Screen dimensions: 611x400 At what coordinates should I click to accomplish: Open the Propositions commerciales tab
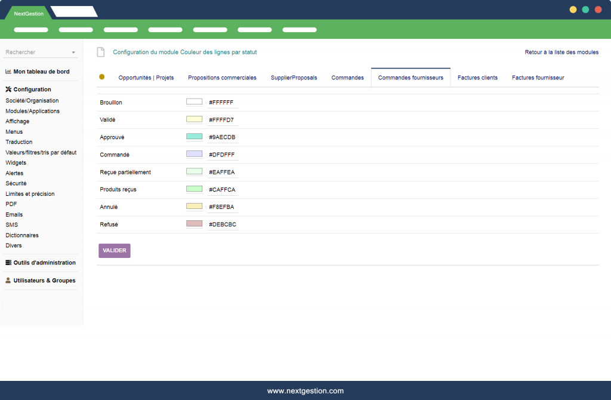click(x=222, y=78)
